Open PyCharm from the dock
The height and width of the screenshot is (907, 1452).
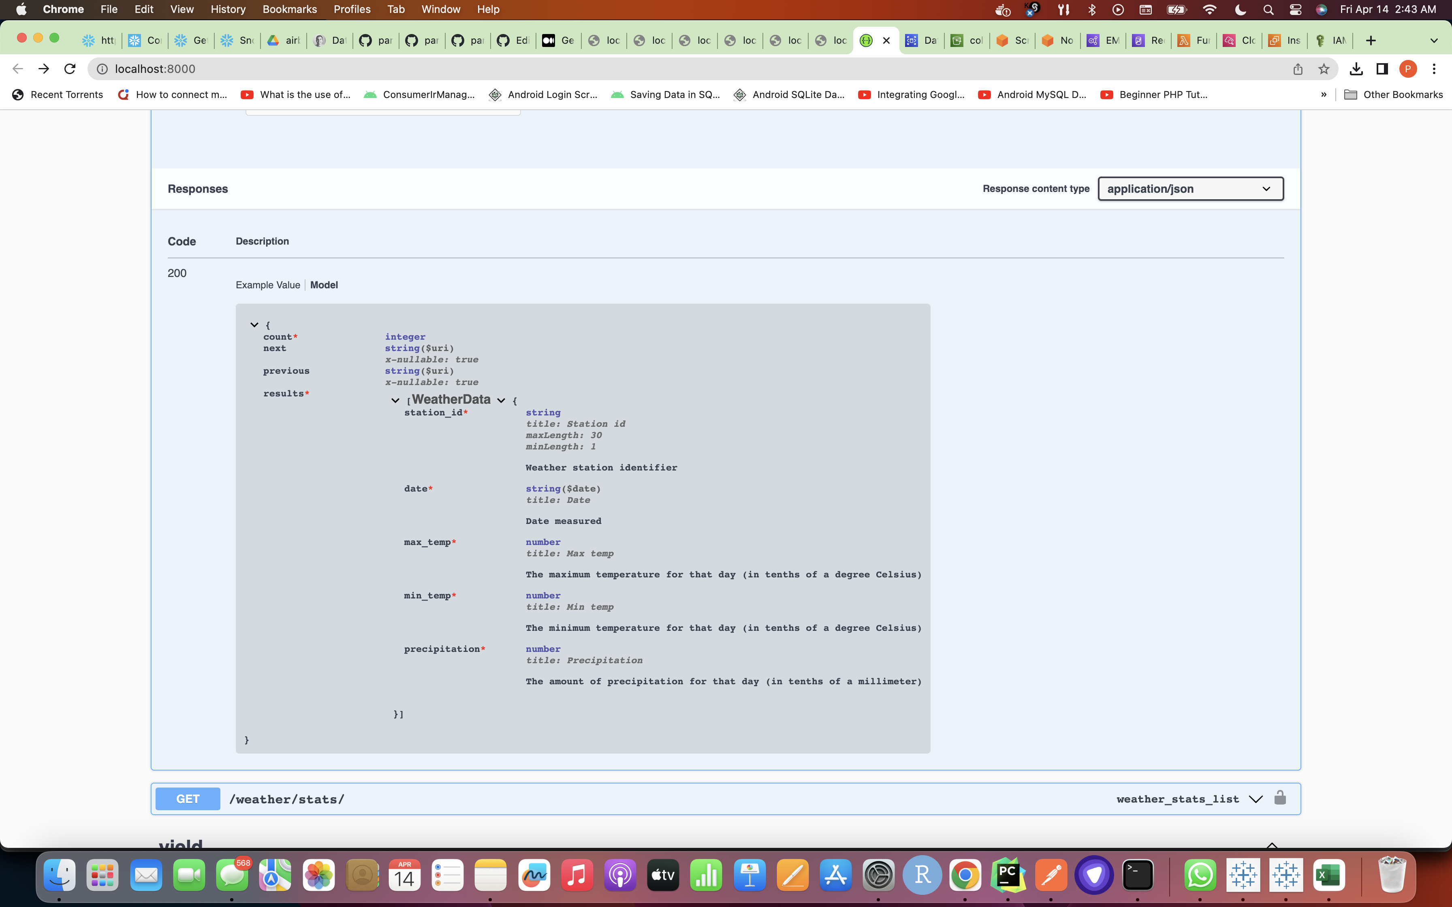(x=1008, y=876)
